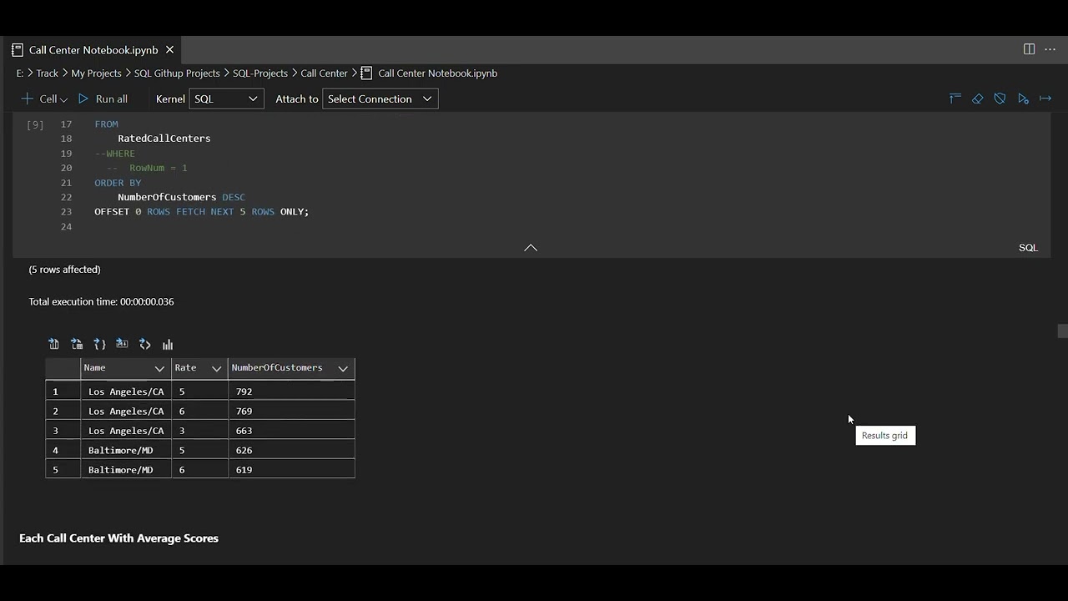Click the notebook file icon on the tab

click(18, 50)
